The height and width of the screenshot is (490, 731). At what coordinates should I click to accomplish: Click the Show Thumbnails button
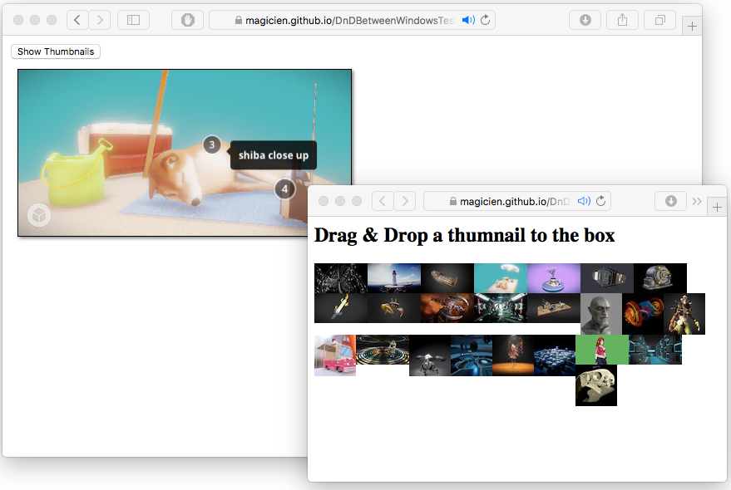point(56,51)
